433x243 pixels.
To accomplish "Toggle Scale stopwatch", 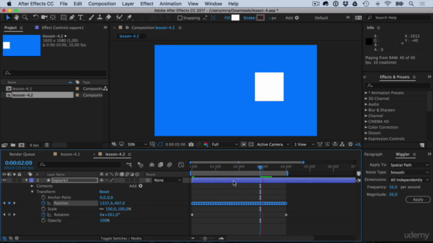I will (x=43, y=209).
